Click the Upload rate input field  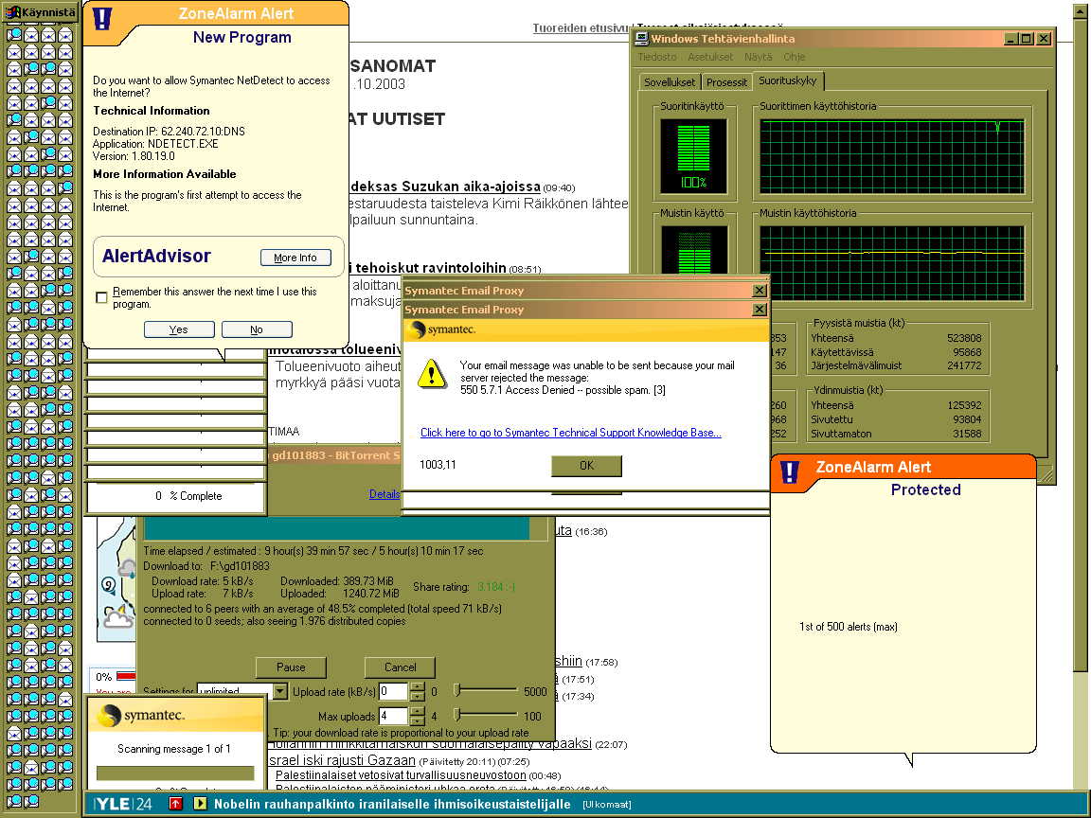point(393,691)
